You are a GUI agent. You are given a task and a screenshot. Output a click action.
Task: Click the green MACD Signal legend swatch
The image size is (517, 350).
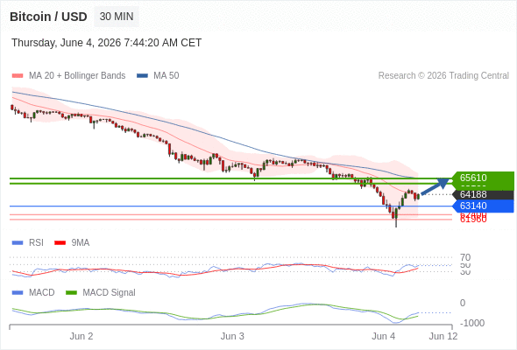(71, 293)
